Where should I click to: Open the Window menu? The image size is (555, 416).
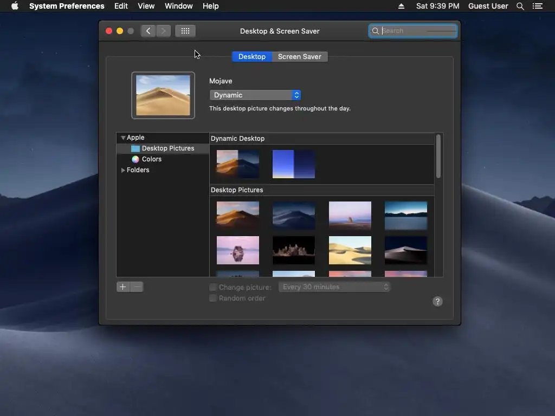(179, 6)
